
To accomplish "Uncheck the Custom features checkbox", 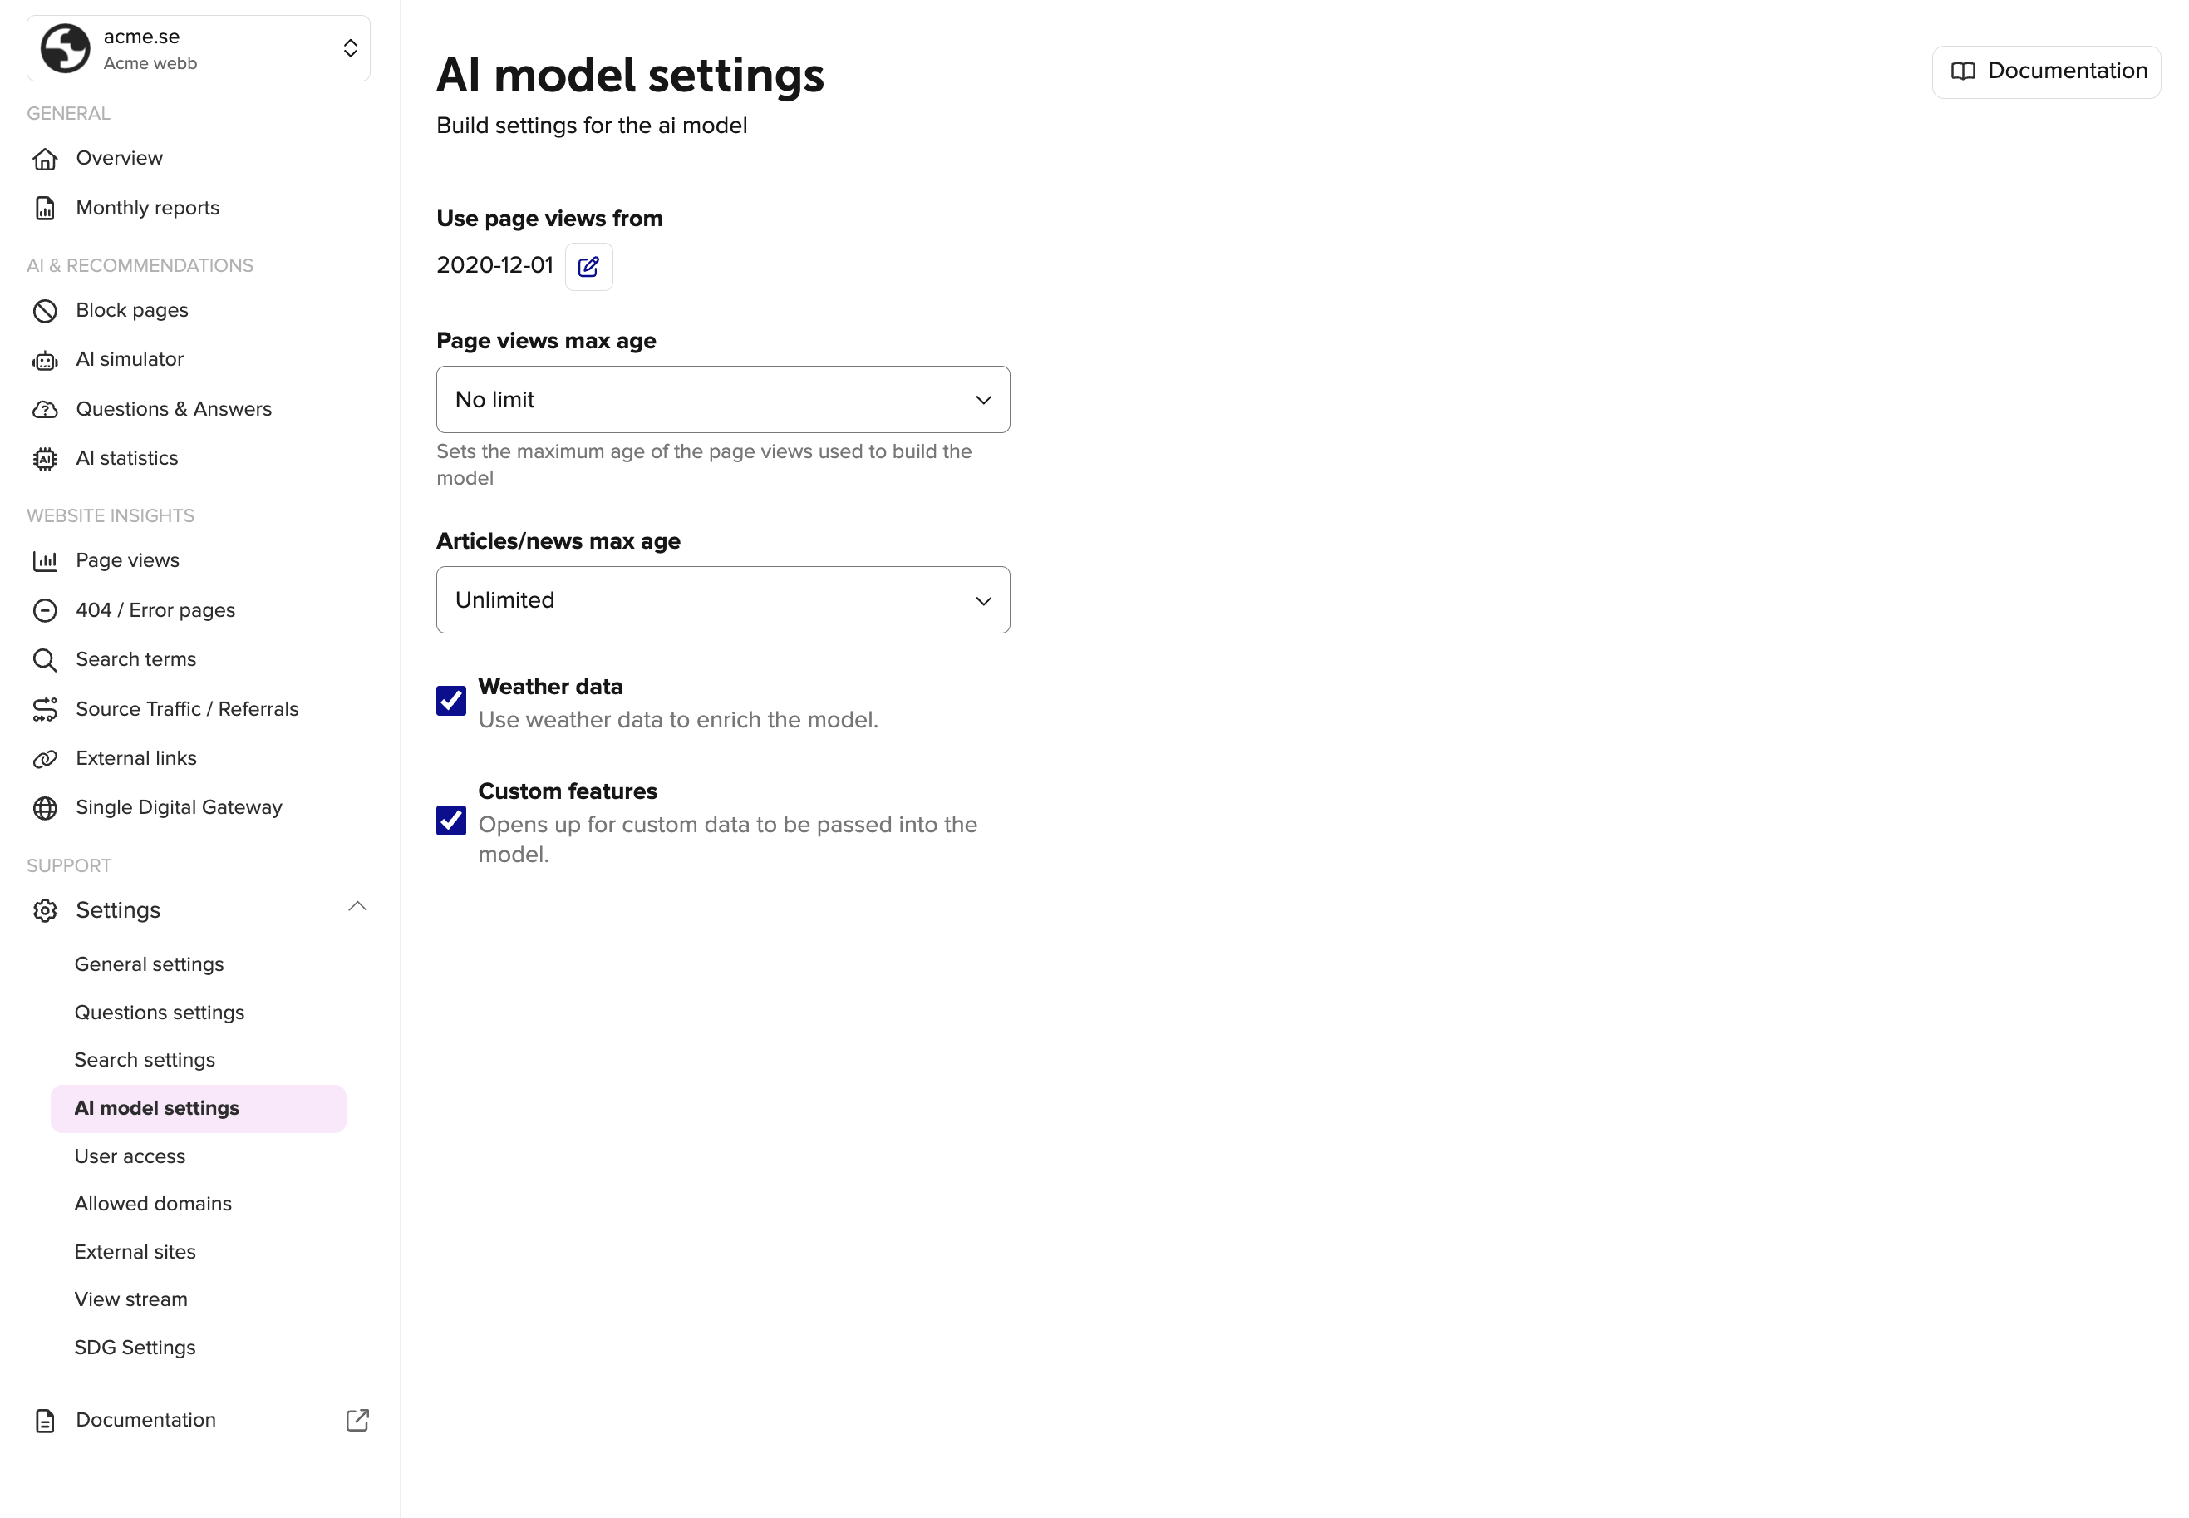I will coord(450,821).
